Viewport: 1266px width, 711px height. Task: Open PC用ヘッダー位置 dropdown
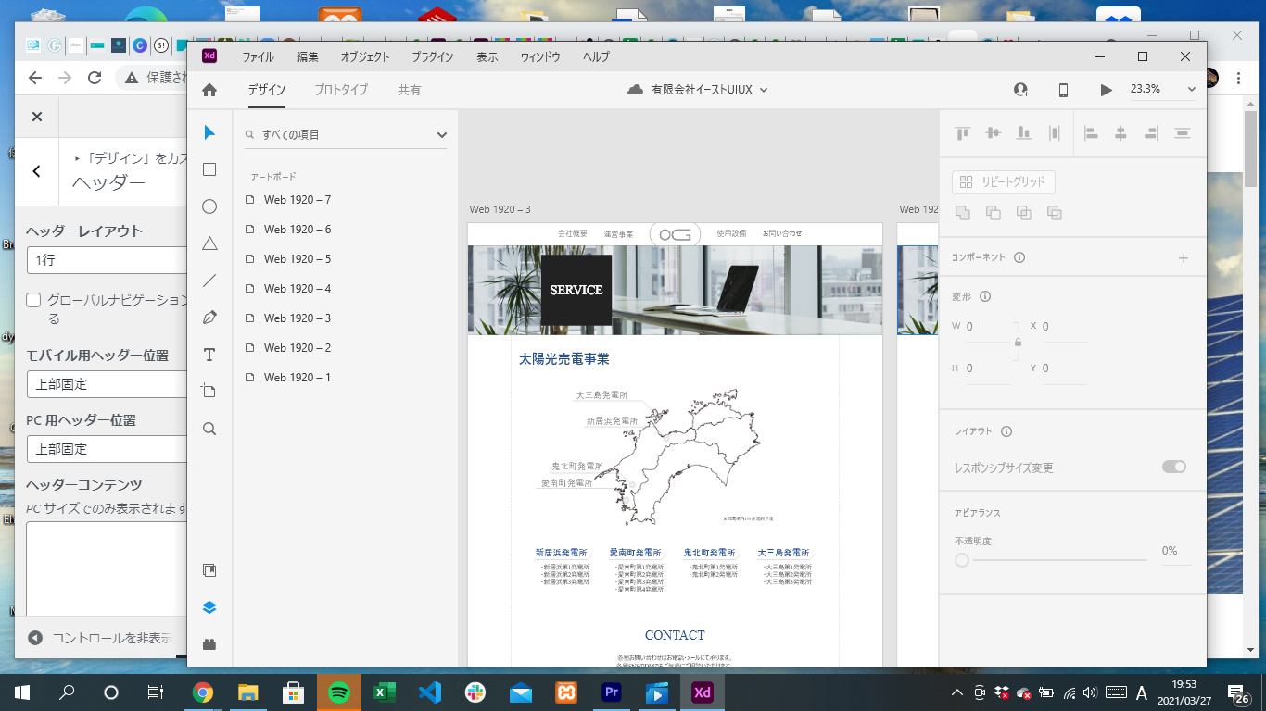click(x=107, y=449)
